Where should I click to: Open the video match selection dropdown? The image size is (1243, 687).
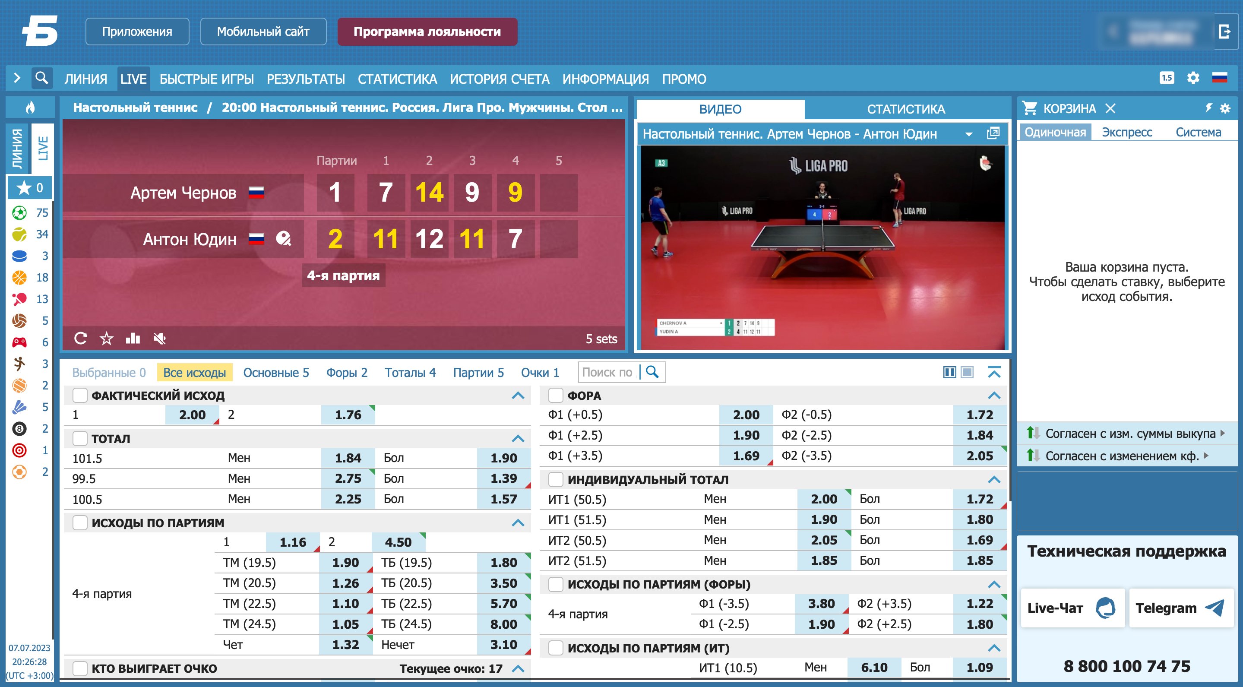(x=968, y=134)
